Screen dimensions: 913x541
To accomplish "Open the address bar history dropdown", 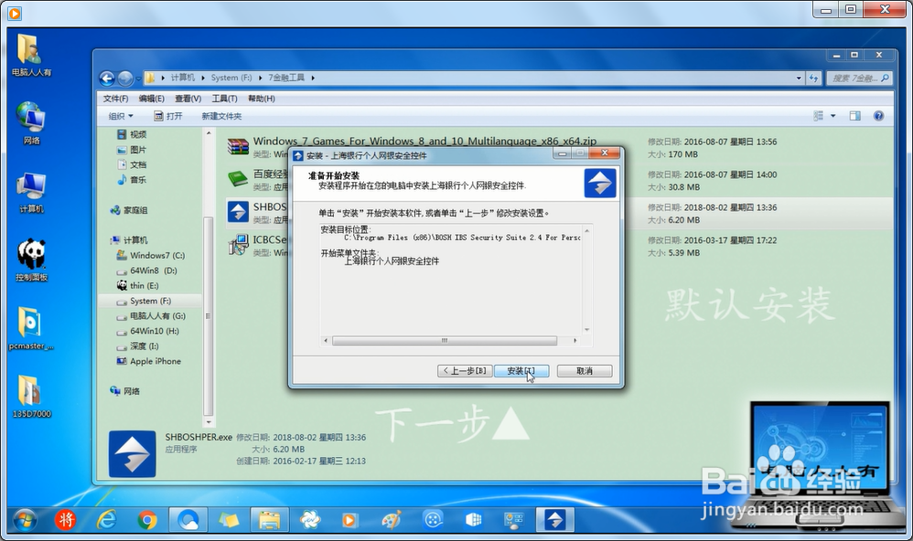I will 799,78.
